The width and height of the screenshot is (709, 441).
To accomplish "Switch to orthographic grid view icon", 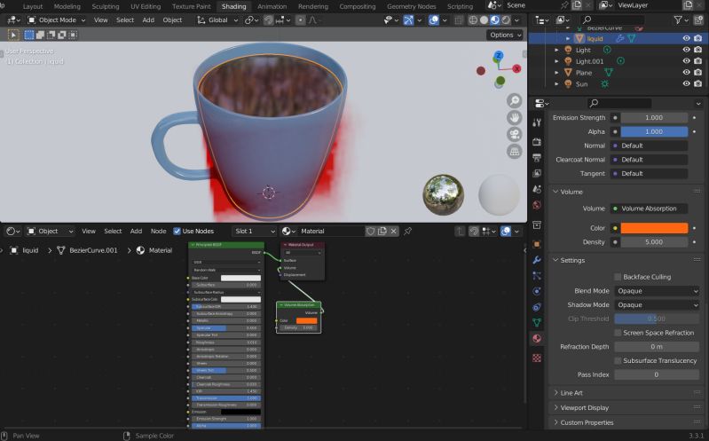I will [x=514, y=151].
